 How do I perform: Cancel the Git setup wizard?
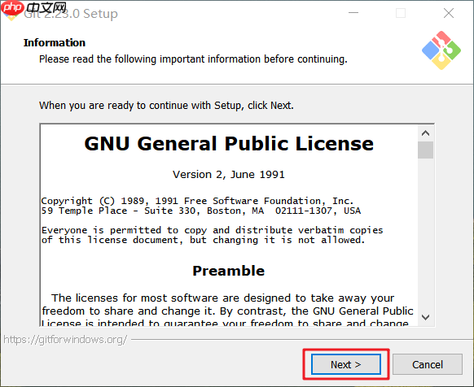[x=428, y=364]
